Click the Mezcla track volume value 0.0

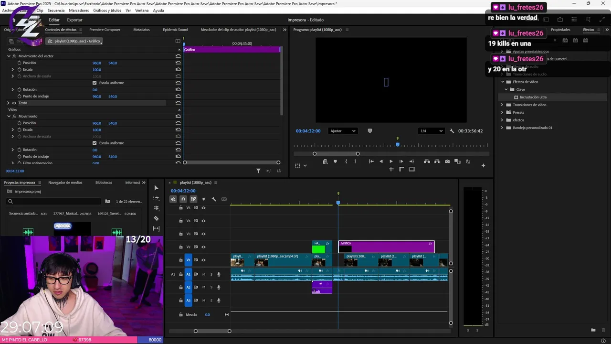pyautogui.click(x=207, y=314)
